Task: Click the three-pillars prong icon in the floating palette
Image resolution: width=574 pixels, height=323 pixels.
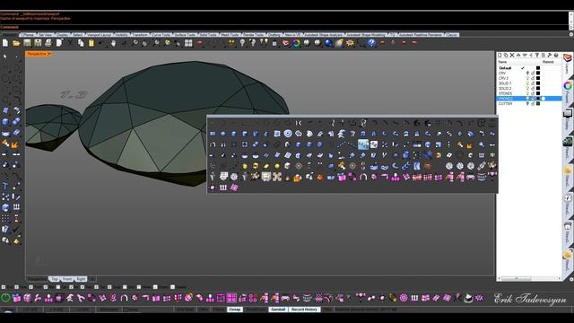Action: coord(223,188)
